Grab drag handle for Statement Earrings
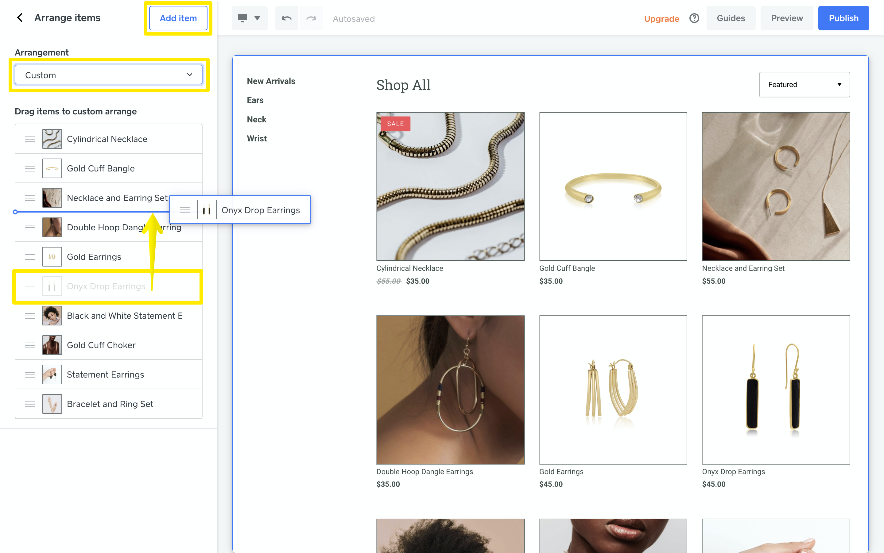 click(x=30, y=374)
